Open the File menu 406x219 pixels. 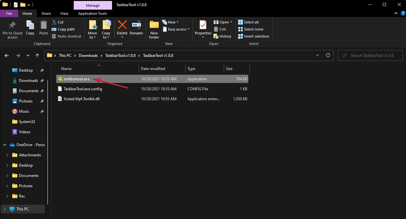click(9, 13)
